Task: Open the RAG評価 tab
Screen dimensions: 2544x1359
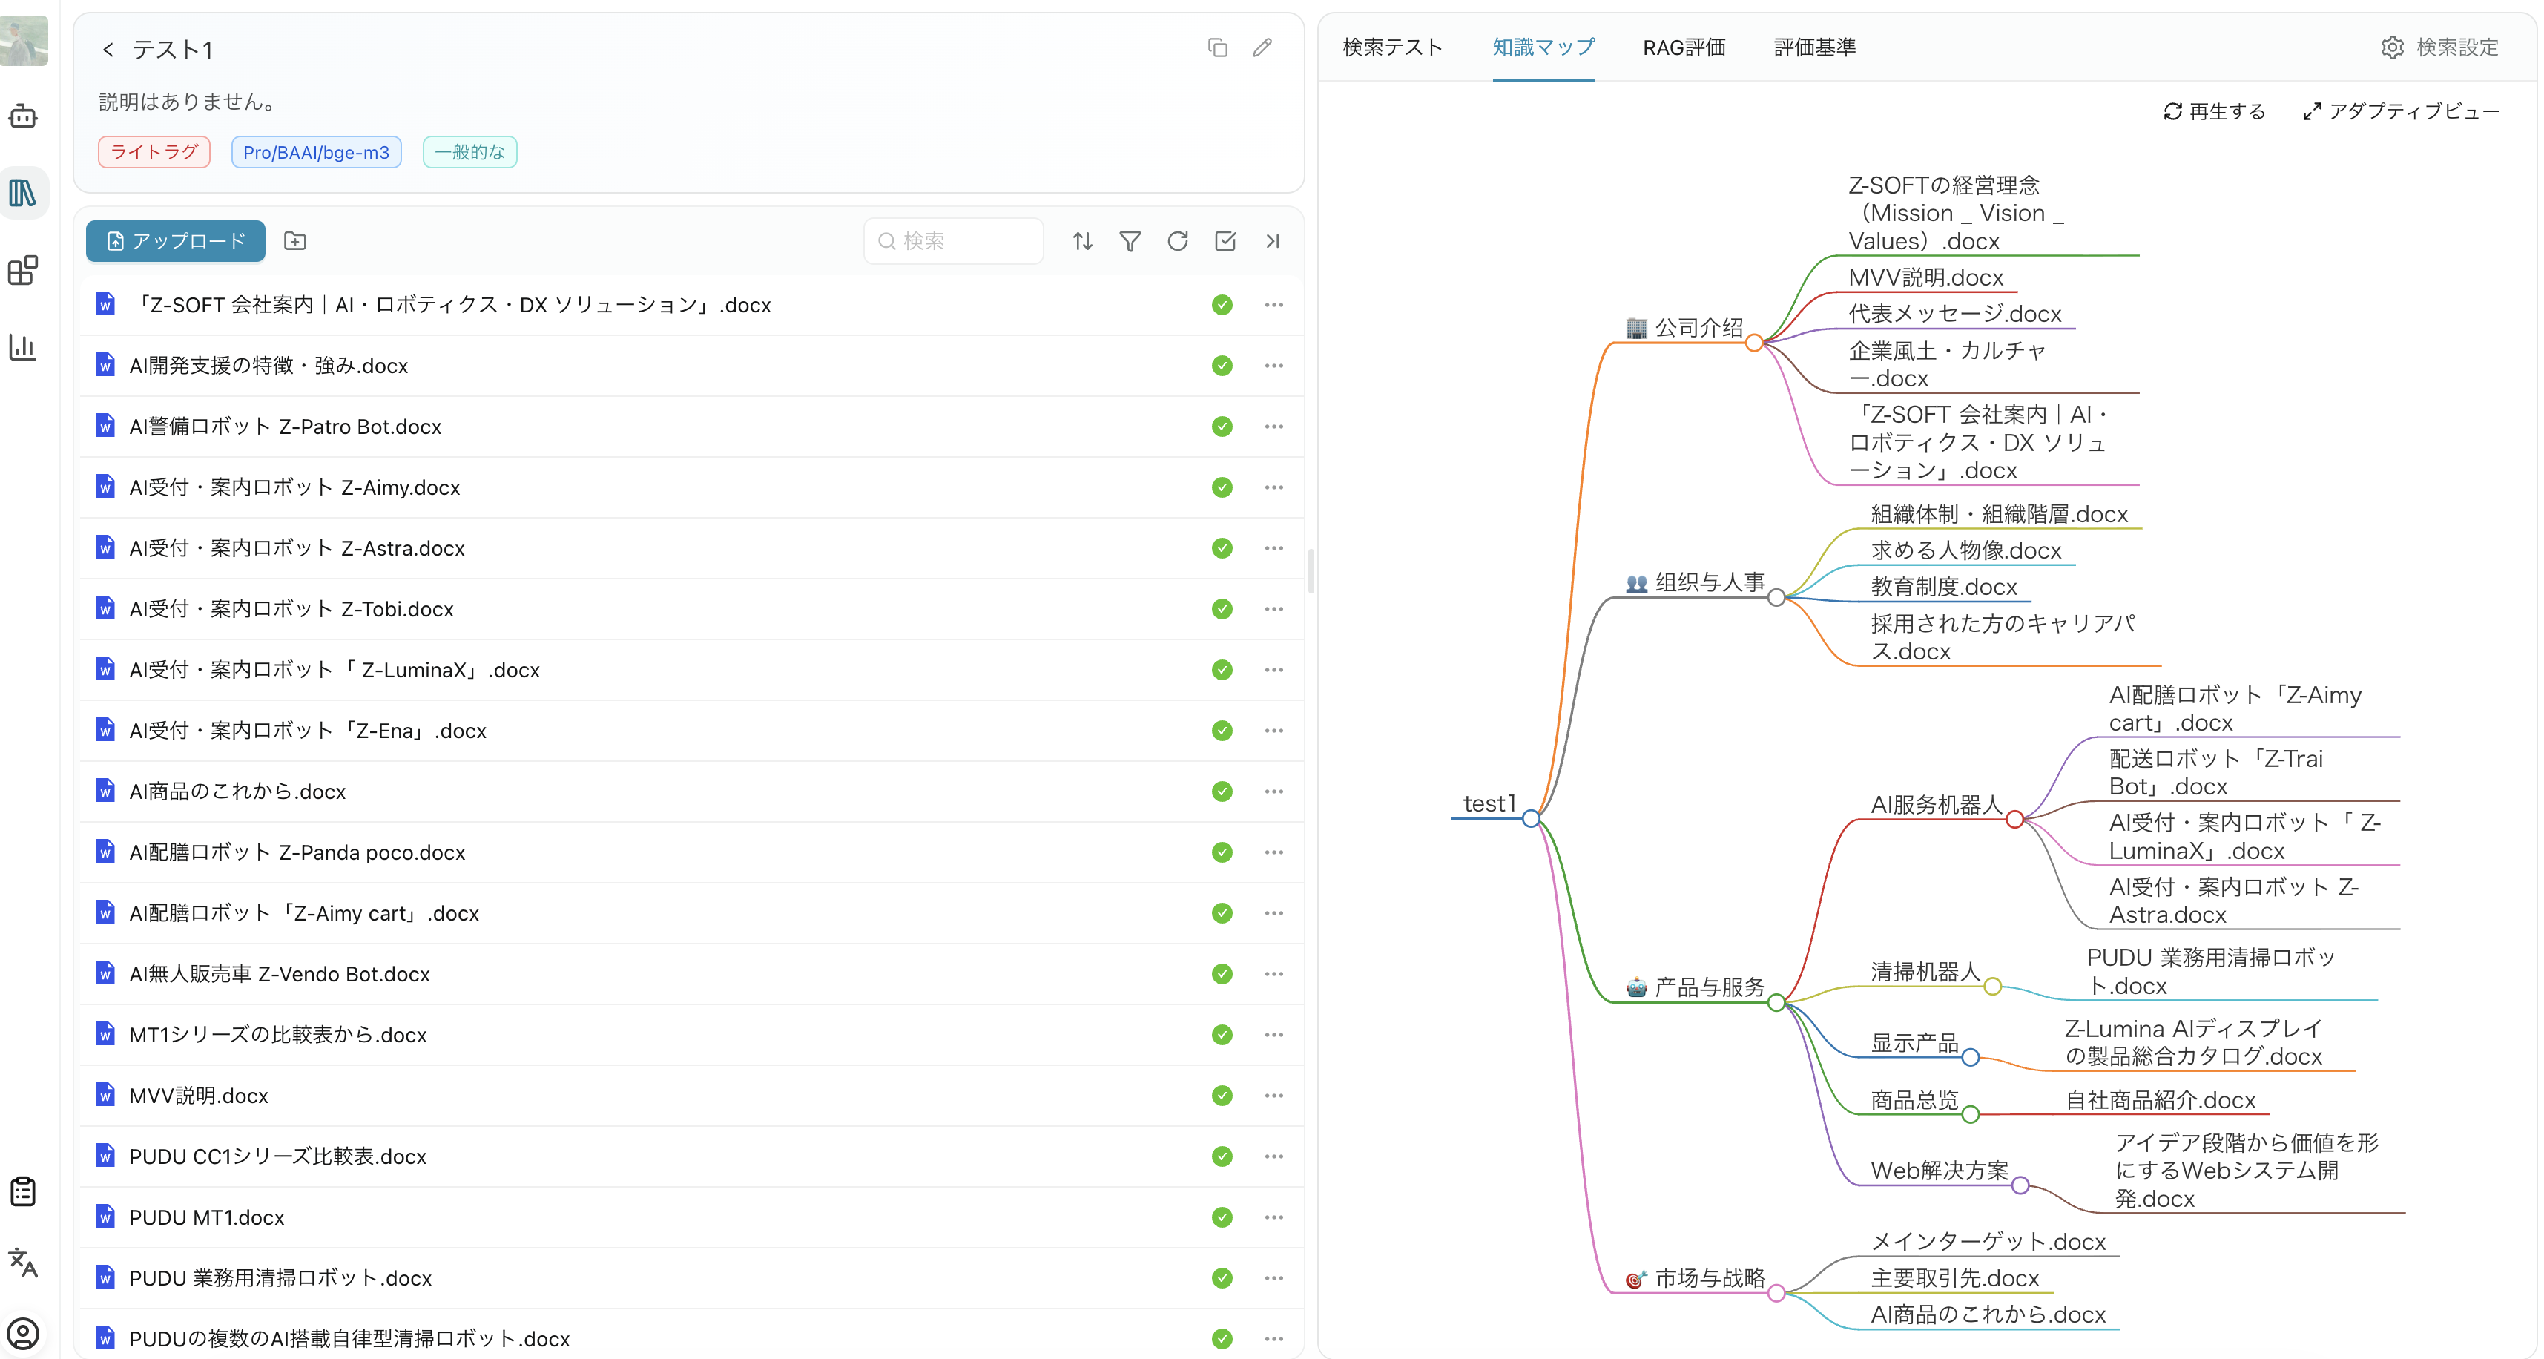Action: pos(1684,47)
